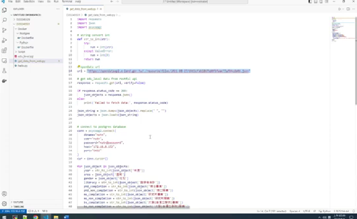
Task: Click the command center search box
Action: [185, 1]
